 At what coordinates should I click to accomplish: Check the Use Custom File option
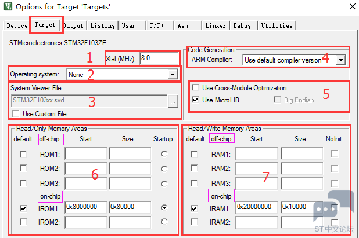[x=16, y=114]
